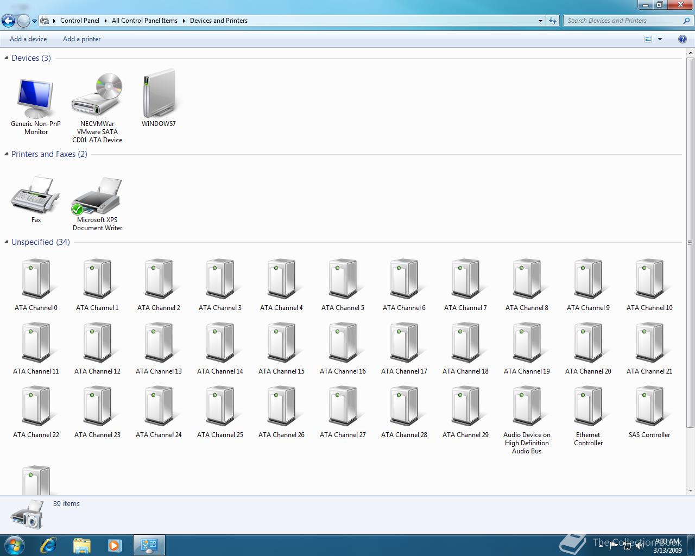Click the Devices and Printers taskbar button

coord(149,545)
